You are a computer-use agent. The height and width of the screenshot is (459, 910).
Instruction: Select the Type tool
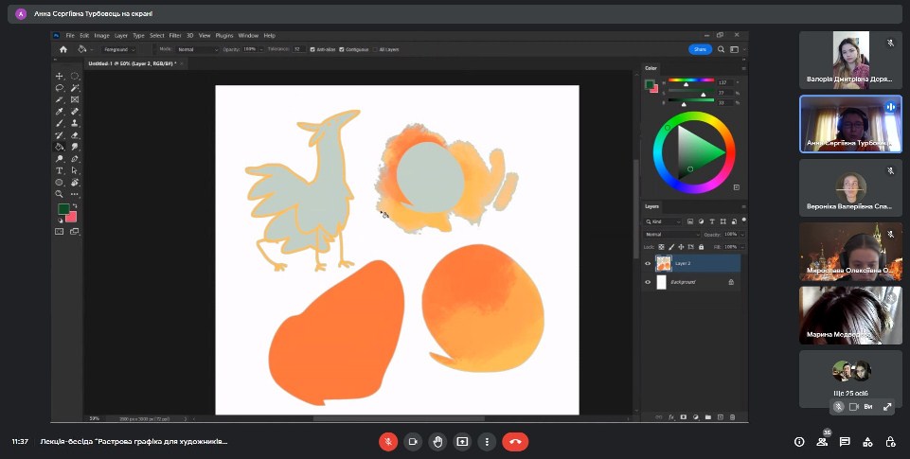pyautogui.click(x=60, y=170)
